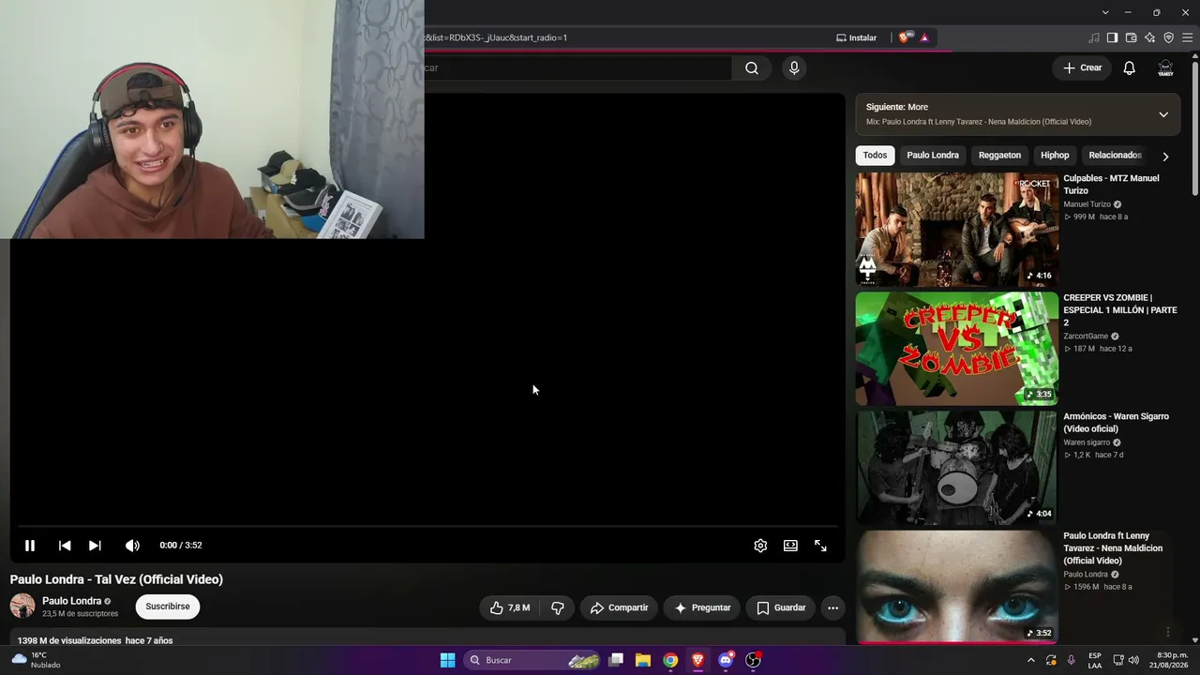Open the Preguntar AI assistant

point(702,607)
